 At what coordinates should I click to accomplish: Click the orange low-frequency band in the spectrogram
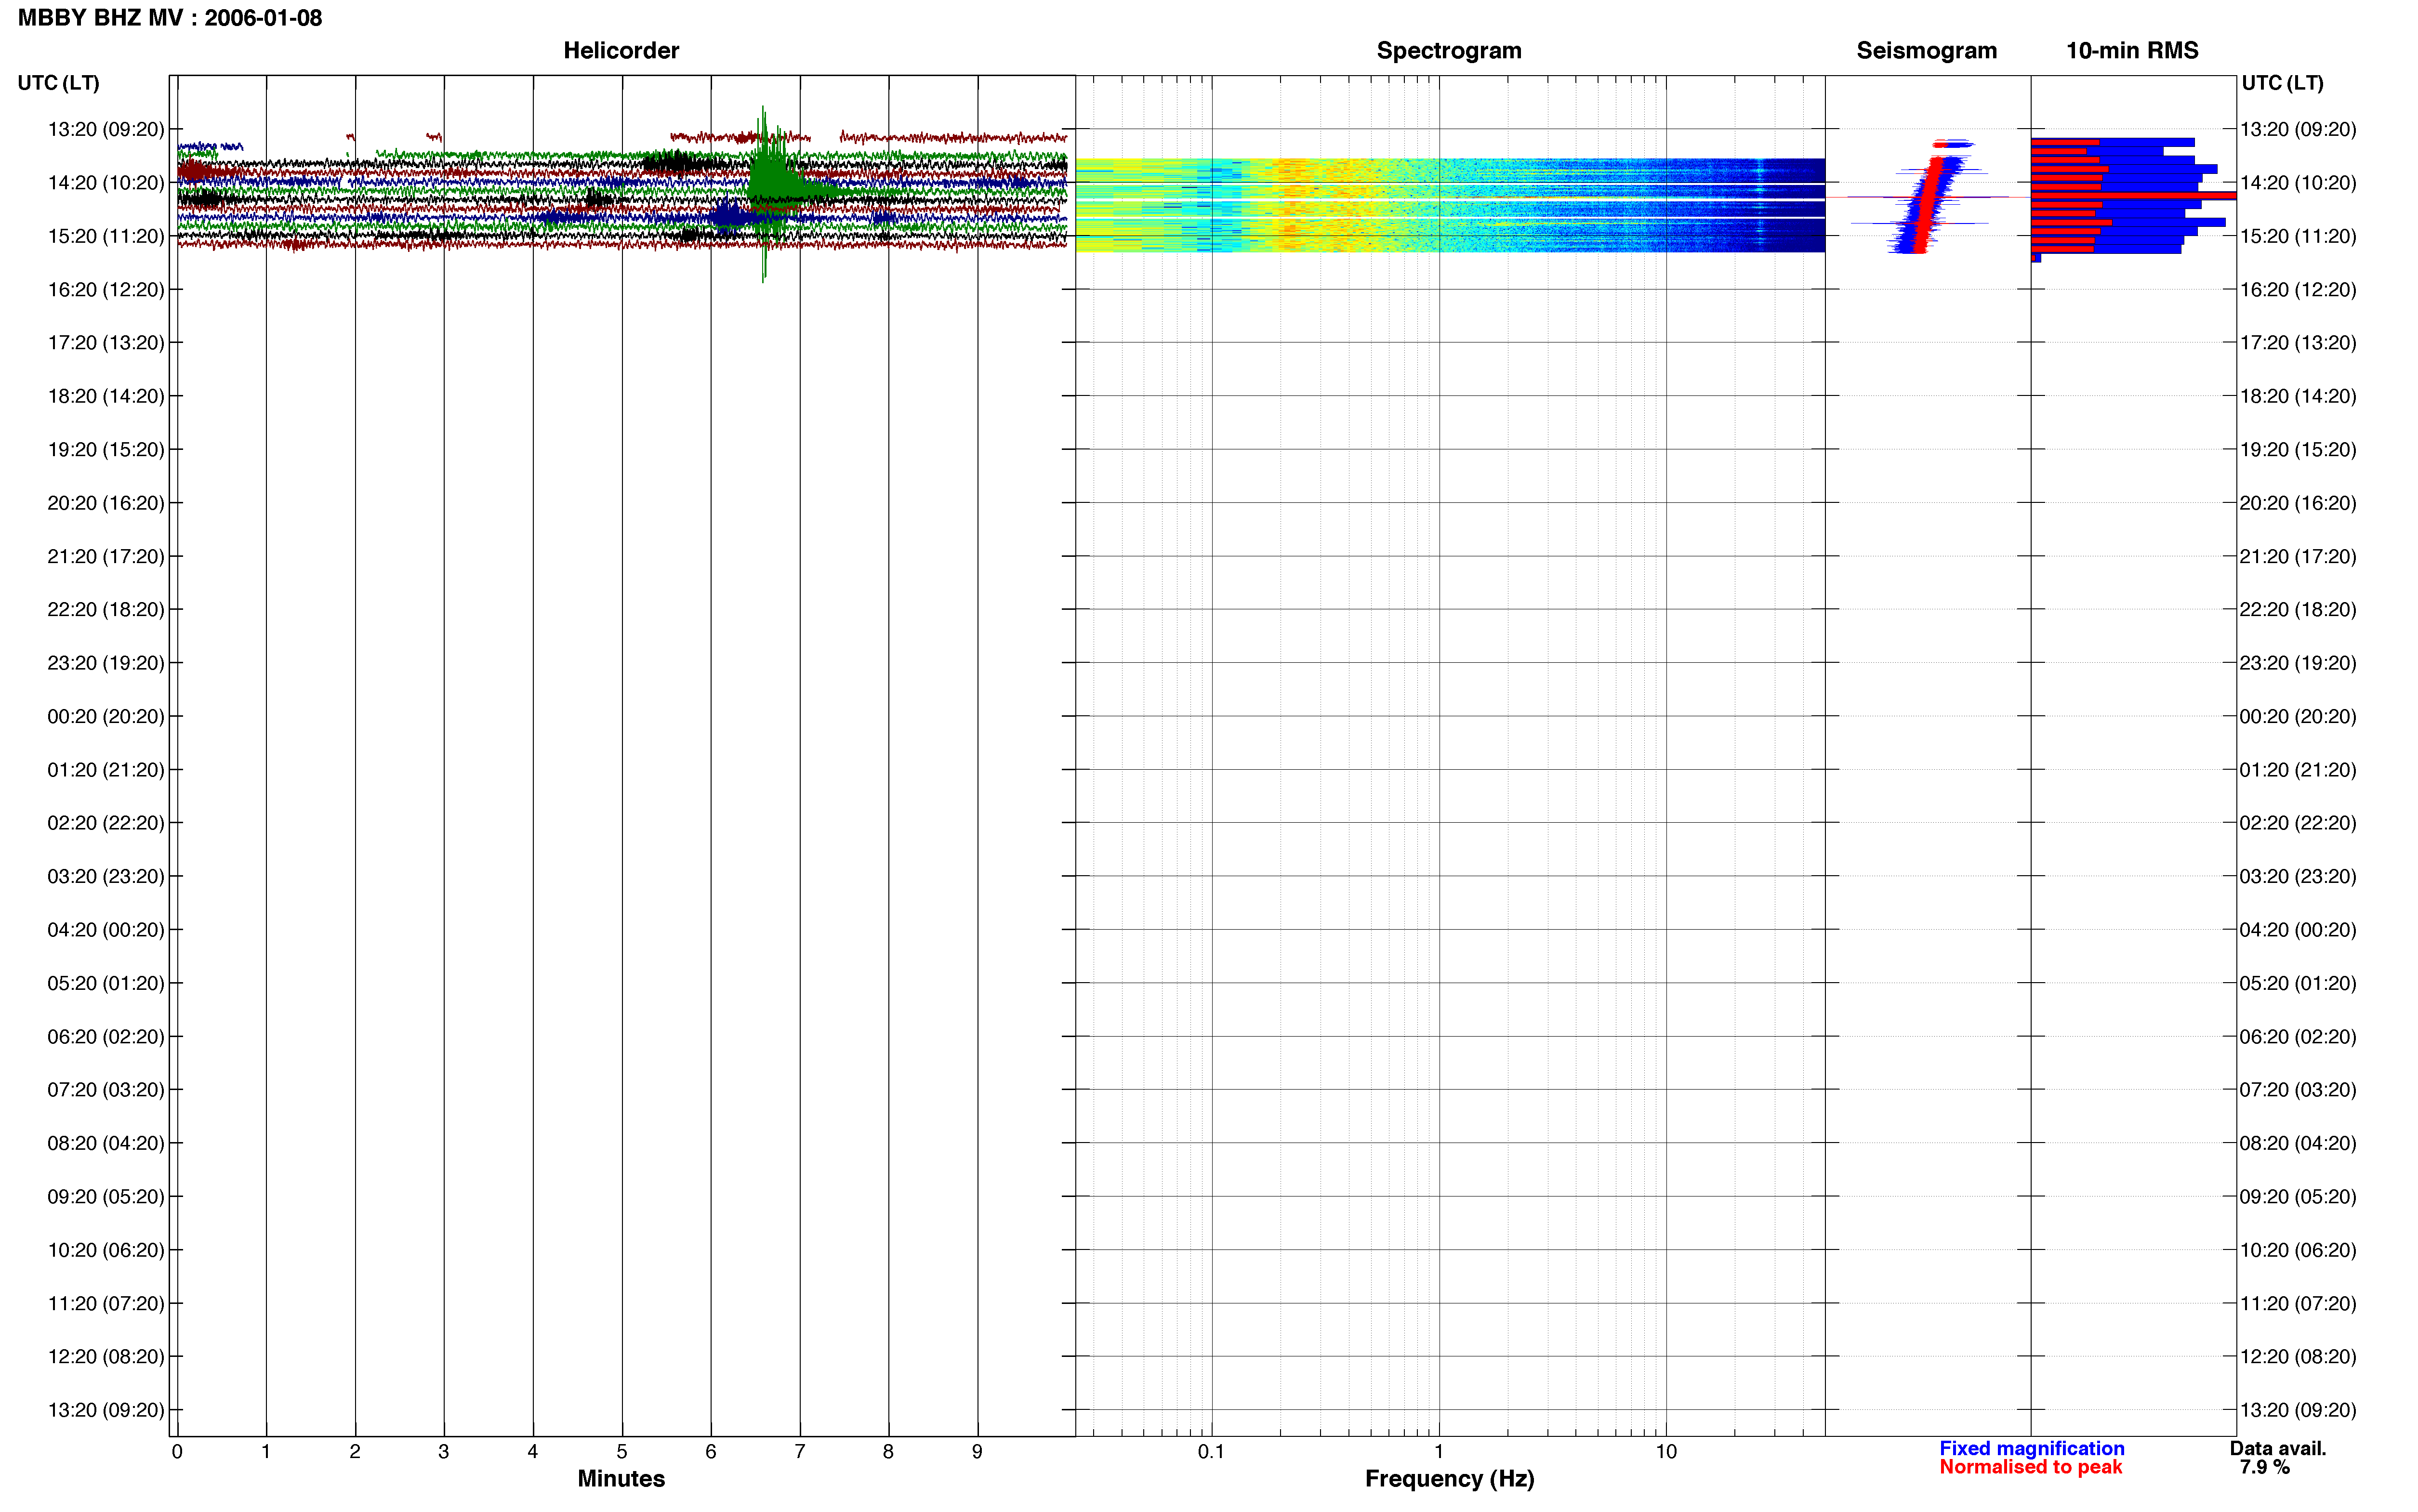(x=1290, y=205)
